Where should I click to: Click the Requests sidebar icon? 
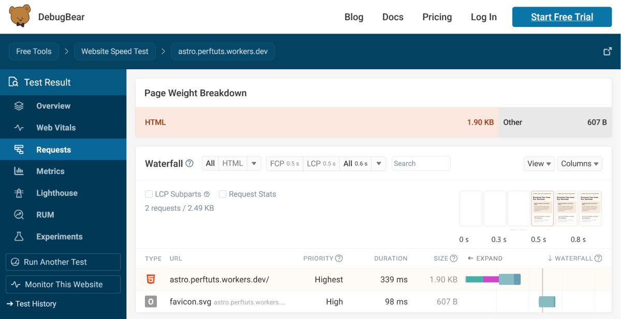coord(19,149)
